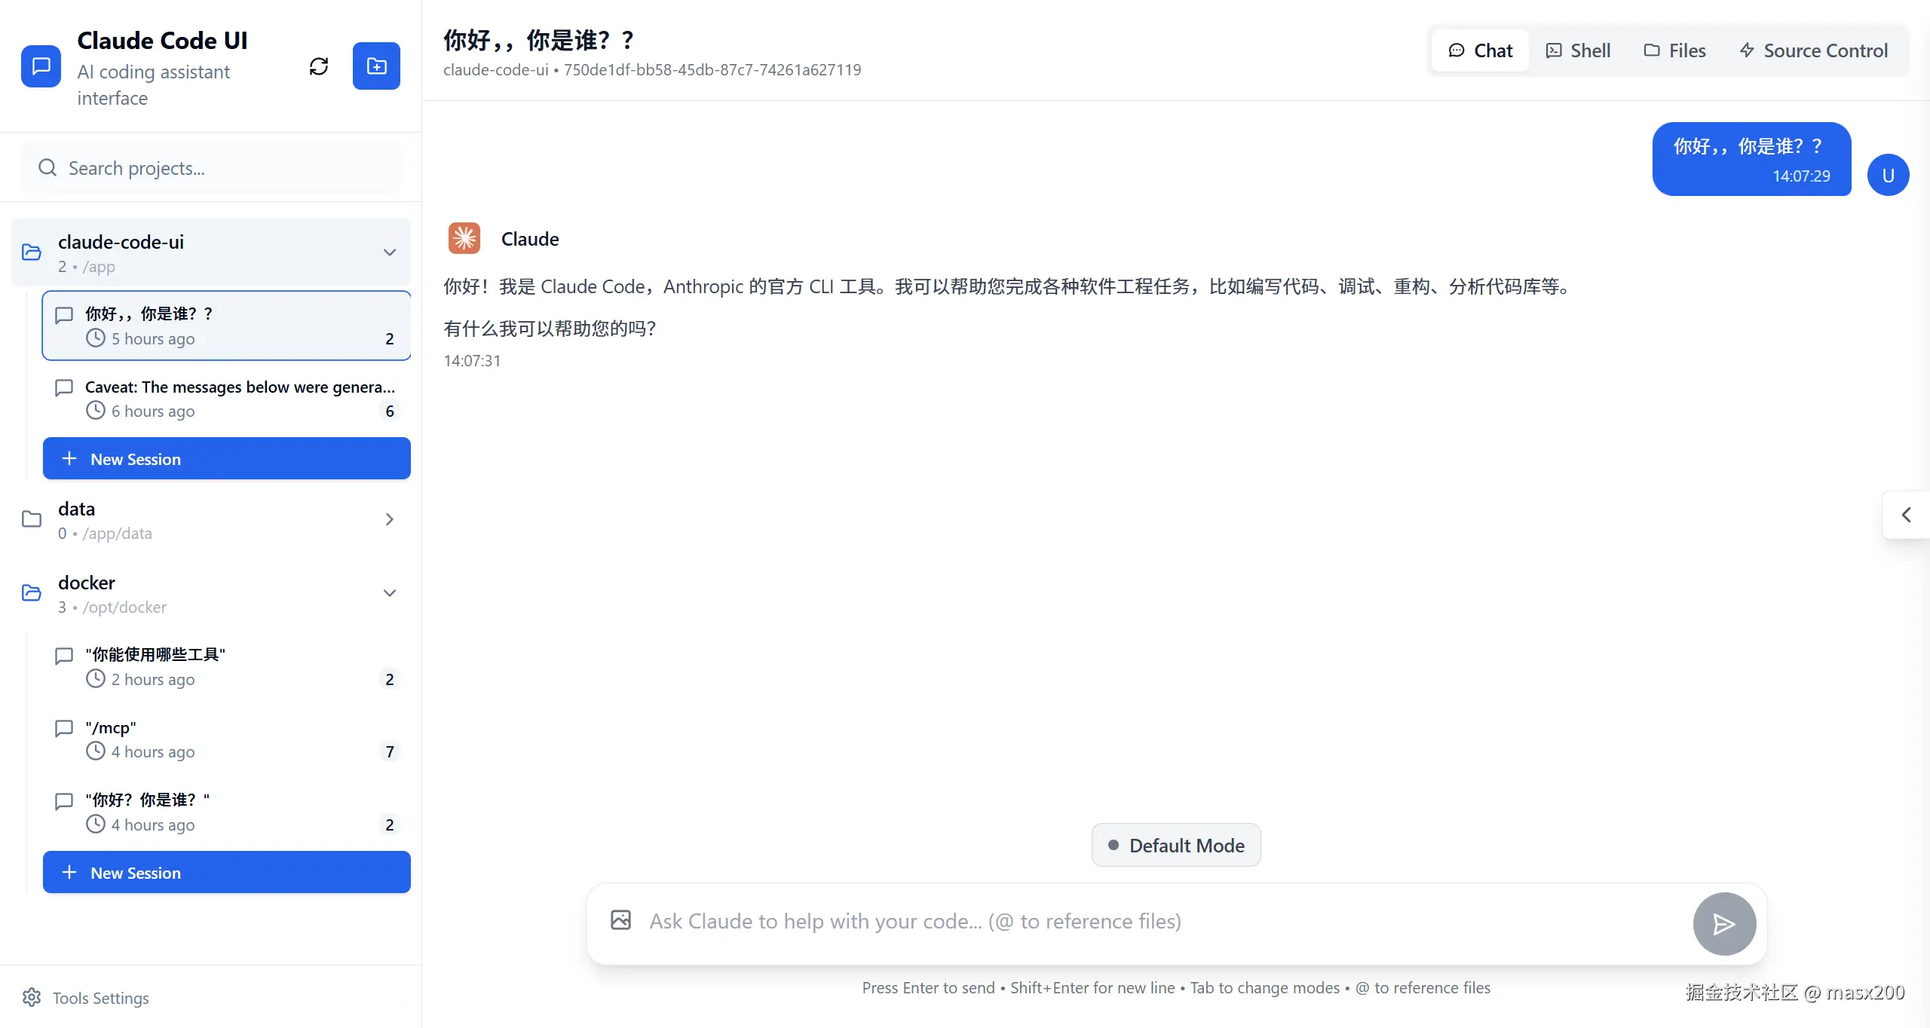
Task: Click the claude-code-ui folder icon
Action: coord(30,252)
